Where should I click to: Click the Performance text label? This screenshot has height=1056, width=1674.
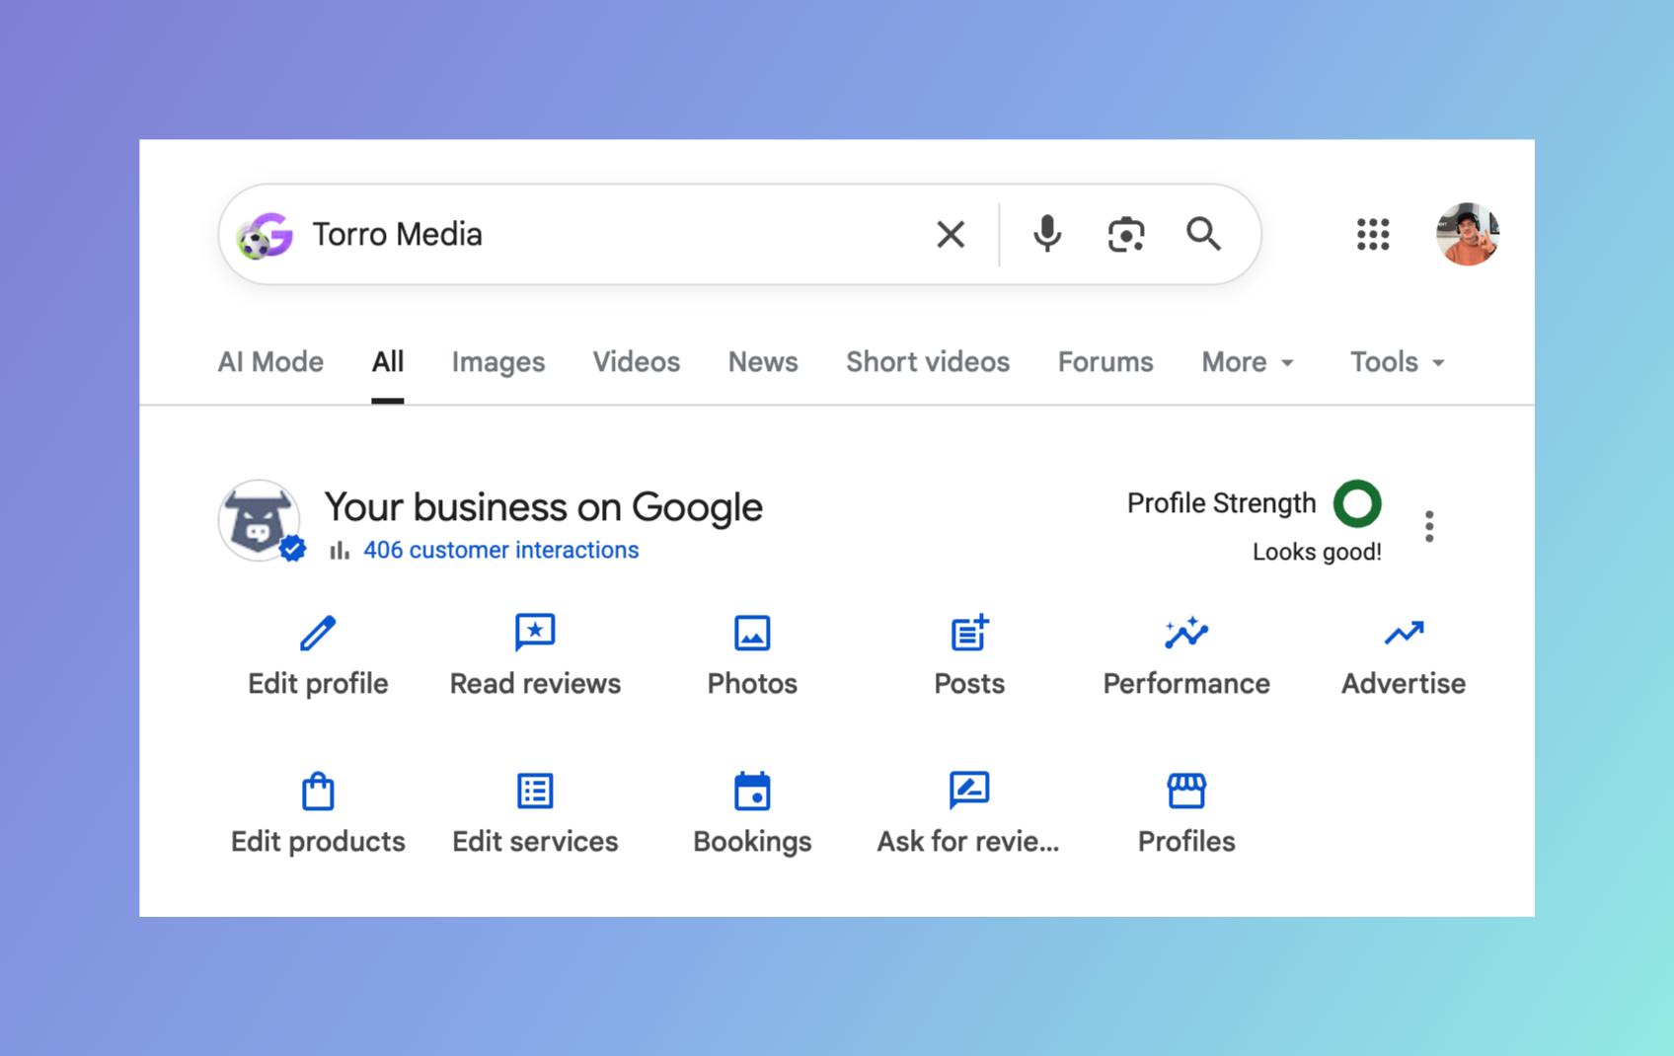[x=1186, y=684]
